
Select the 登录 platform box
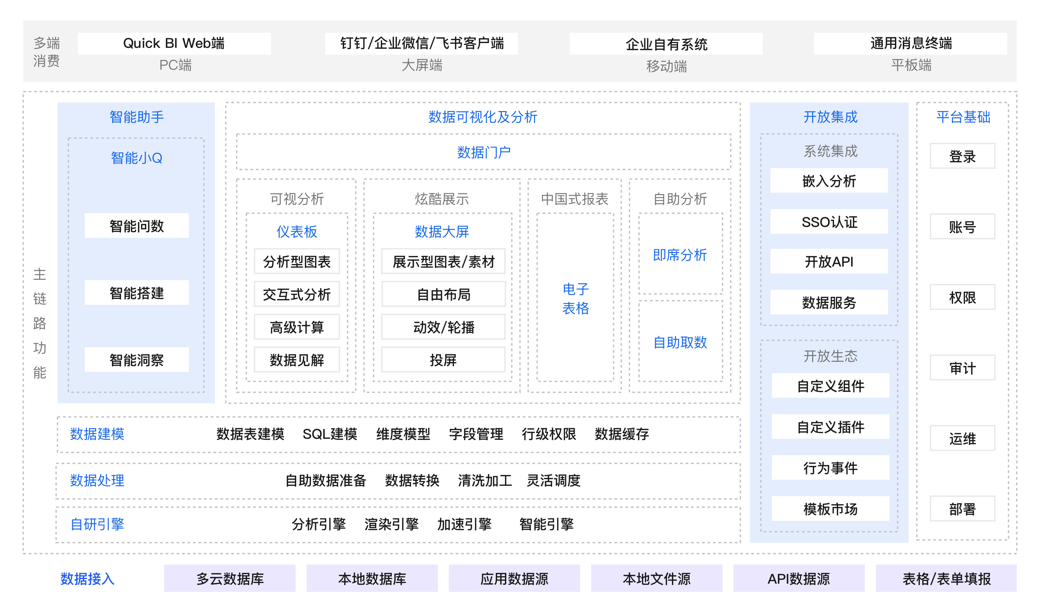962,156
